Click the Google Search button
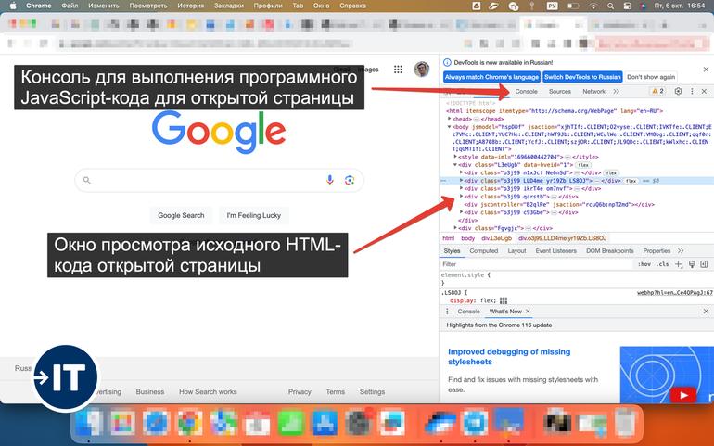 [181, 215]
